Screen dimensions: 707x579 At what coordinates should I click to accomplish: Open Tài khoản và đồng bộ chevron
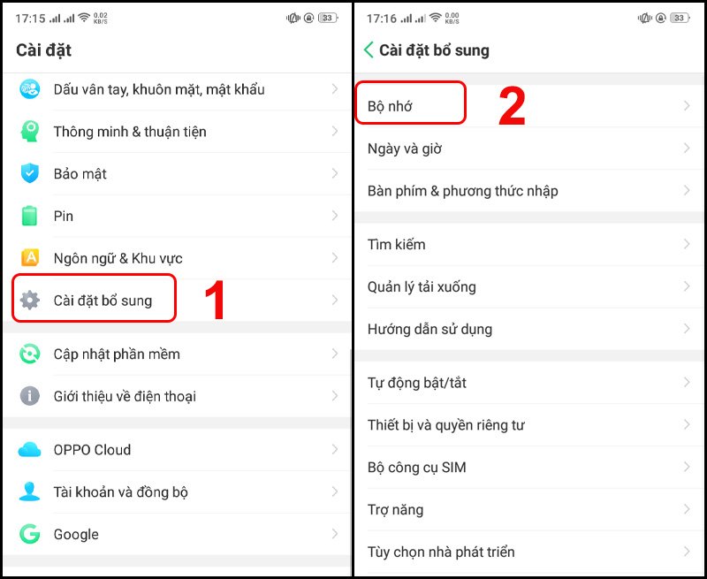tap(335, 491)
